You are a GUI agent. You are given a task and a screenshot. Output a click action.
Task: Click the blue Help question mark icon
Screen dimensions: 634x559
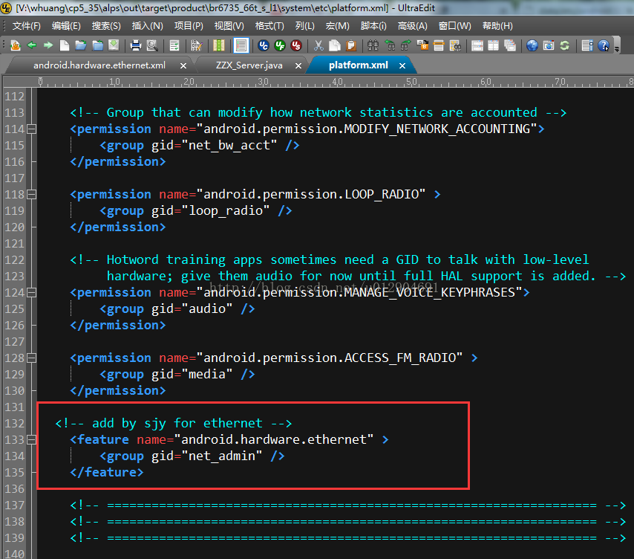(604, 45)
